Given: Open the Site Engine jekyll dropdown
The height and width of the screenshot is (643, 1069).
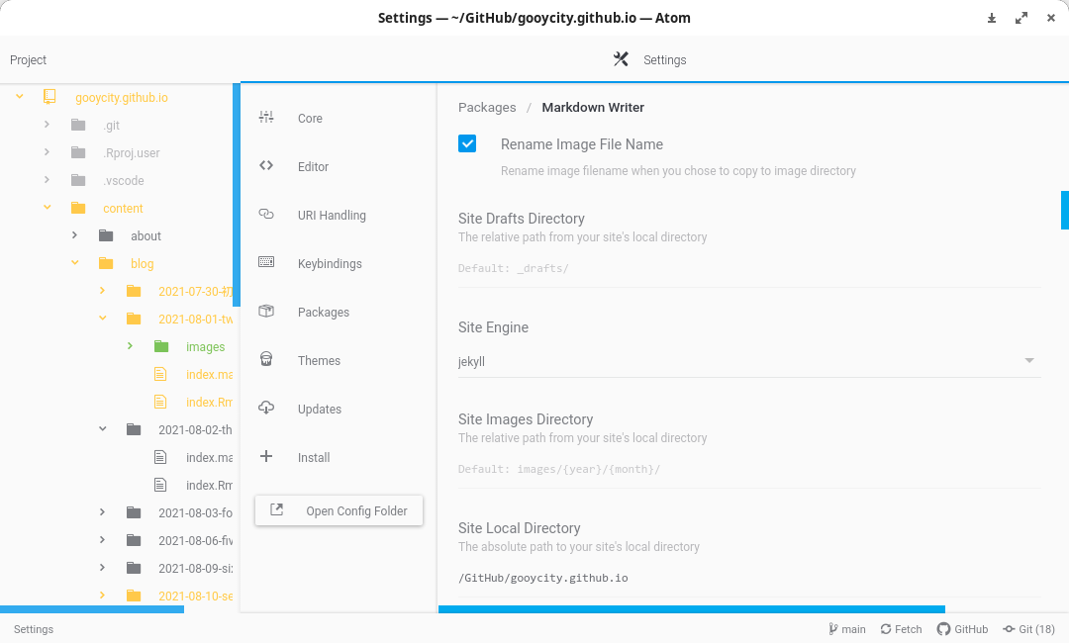Looking at the screenshot, I should pos(749,361).
